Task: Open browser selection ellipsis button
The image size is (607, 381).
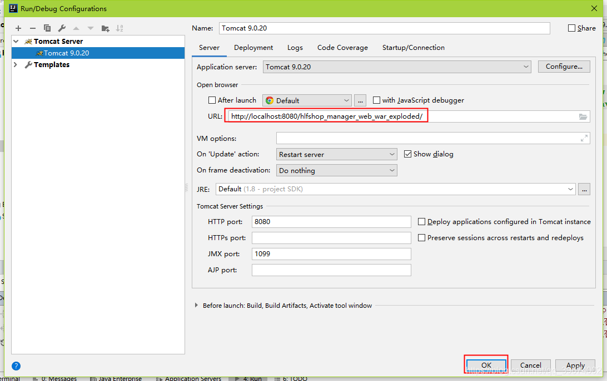Action: point(360,100)
